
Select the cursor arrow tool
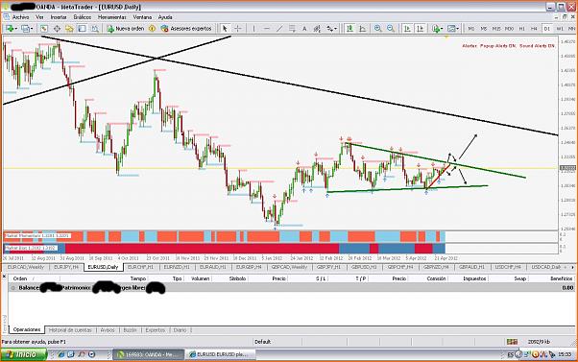tap(225, 29)
